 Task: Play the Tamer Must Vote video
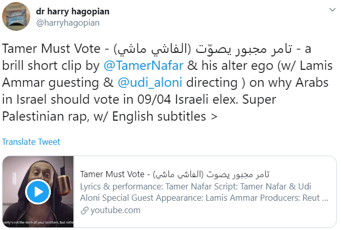click(37, 192)
